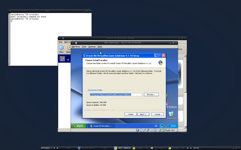Click the hard disk activity status icon
Screen dimensions: 241x150
point(137,130)
